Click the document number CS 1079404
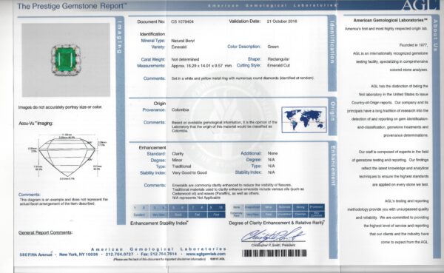This screenshot has width=444, height=273. 182,21
